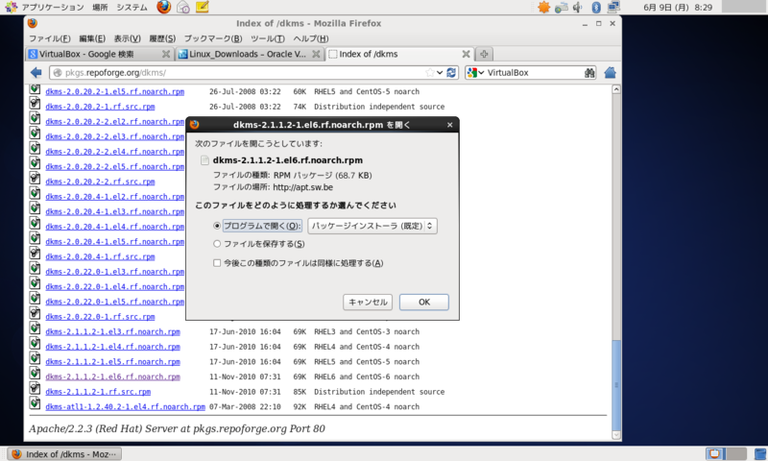Open the mail launcher in top panel
The image size is (768, 461).
coord(183,7)
